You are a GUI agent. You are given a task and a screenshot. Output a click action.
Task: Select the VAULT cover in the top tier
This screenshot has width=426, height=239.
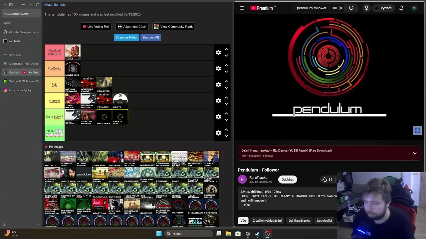tap(73, 52)
